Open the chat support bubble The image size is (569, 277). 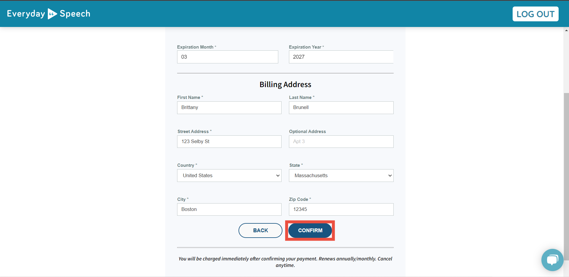[x=552, y=260]
